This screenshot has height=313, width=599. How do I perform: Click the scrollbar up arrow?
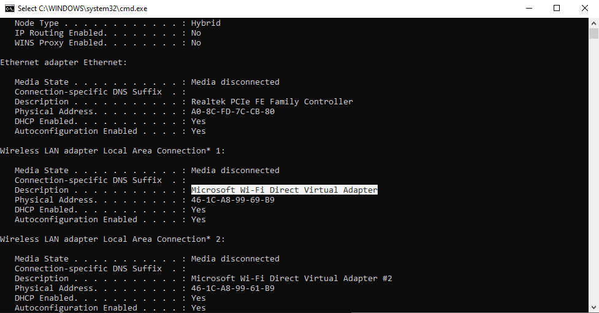[593, 22]
